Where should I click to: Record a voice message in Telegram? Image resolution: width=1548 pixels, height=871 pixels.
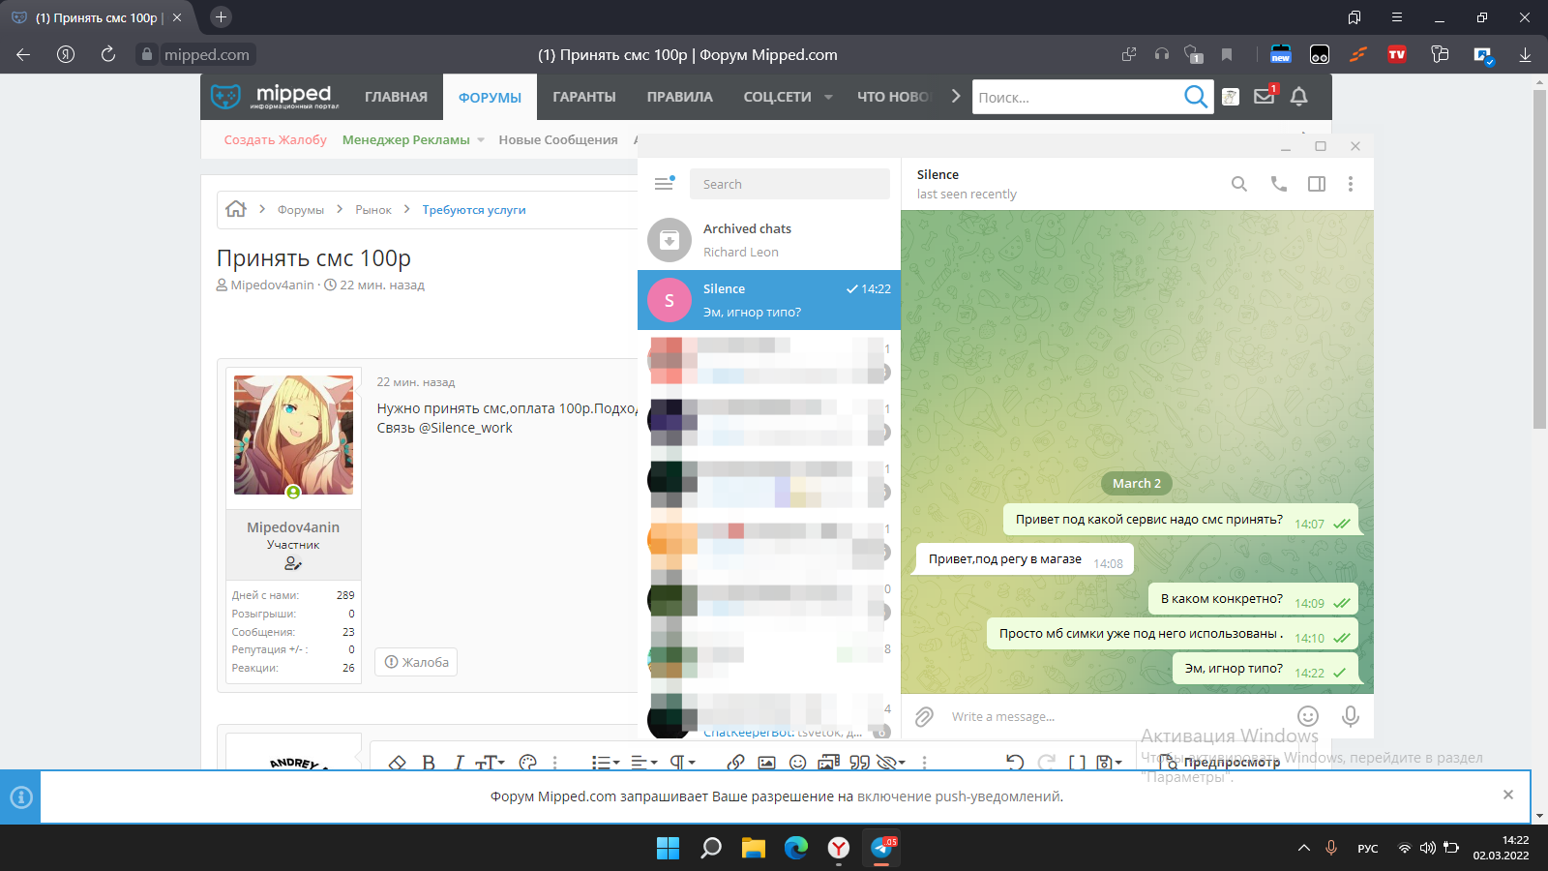[x=1351, y=716]
